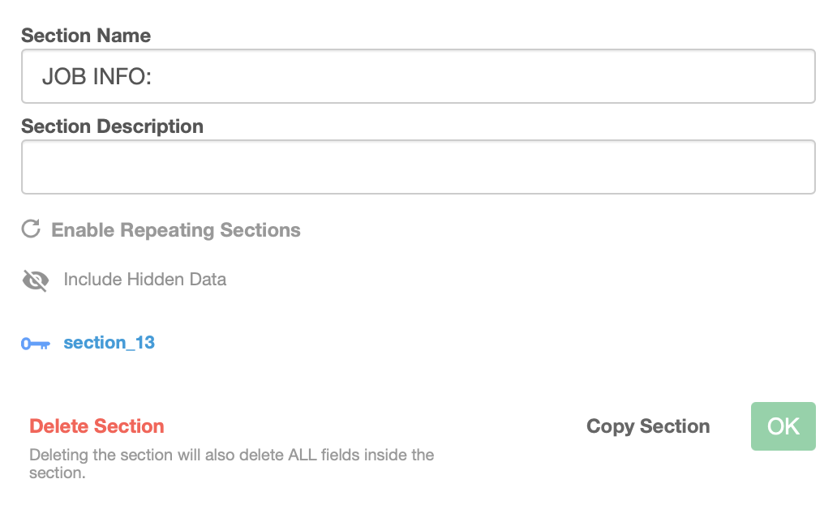Click the Section Description heading
This screenshot has width=837, height=509.
tap(112, 126)
